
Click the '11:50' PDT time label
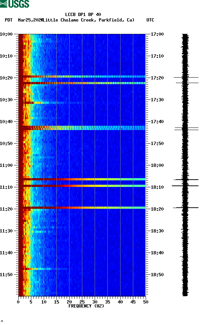pyautogui.click(x=6, y=275)
